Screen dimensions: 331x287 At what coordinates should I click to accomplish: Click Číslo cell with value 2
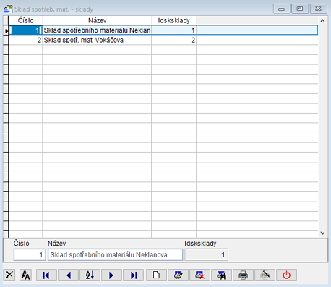[25, 40]
